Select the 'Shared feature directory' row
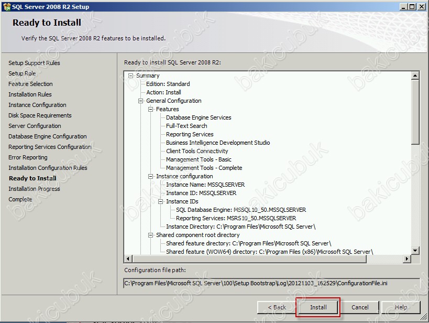 click(249, 243)
